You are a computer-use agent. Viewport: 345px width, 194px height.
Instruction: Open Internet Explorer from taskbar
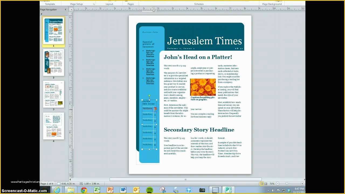(57, 190)
